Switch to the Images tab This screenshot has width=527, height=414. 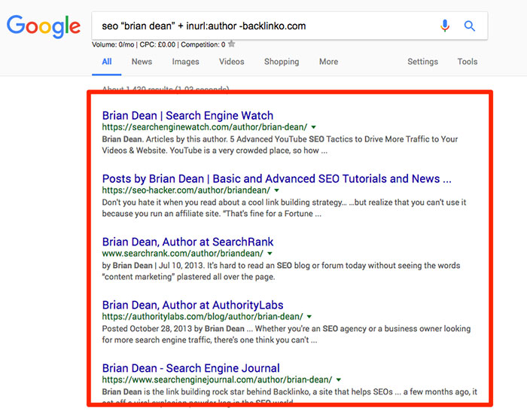(x=185, y=62)
